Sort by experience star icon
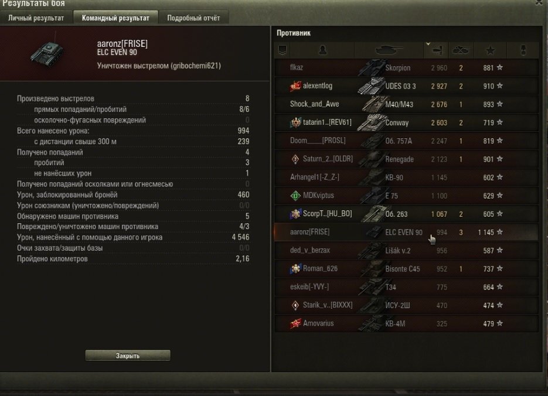548x396 pixels. [491, 50]
